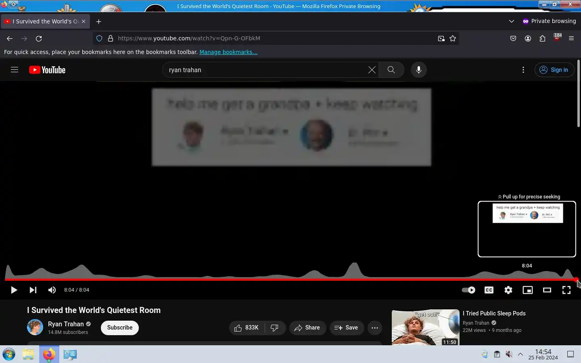Click the magnifier search button
Image resolution: width=581 pixels, height=363 pixels.
[391, 70]
